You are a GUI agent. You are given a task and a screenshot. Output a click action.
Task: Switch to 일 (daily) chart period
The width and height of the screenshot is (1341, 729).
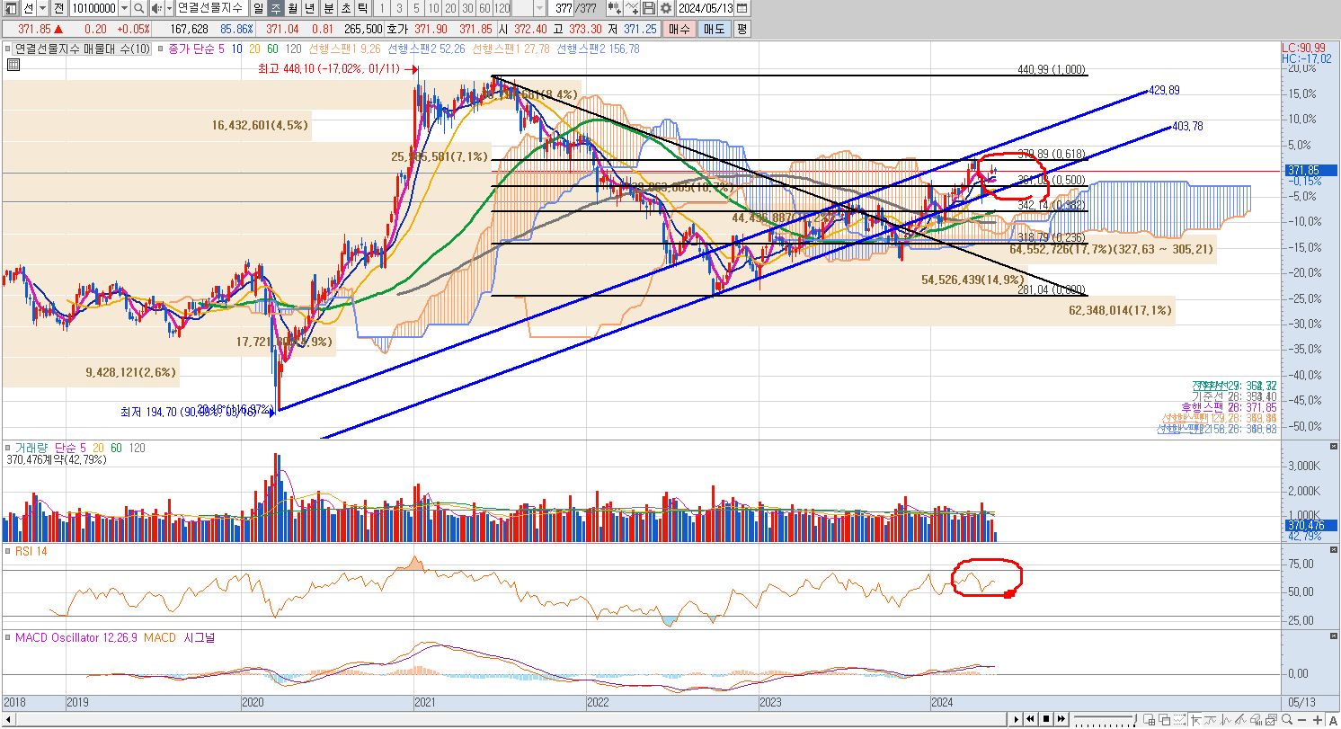click(x=258, y=8)
